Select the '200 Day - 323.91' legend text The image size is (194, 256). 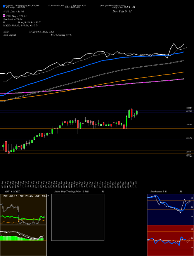(x=16, y=16)
